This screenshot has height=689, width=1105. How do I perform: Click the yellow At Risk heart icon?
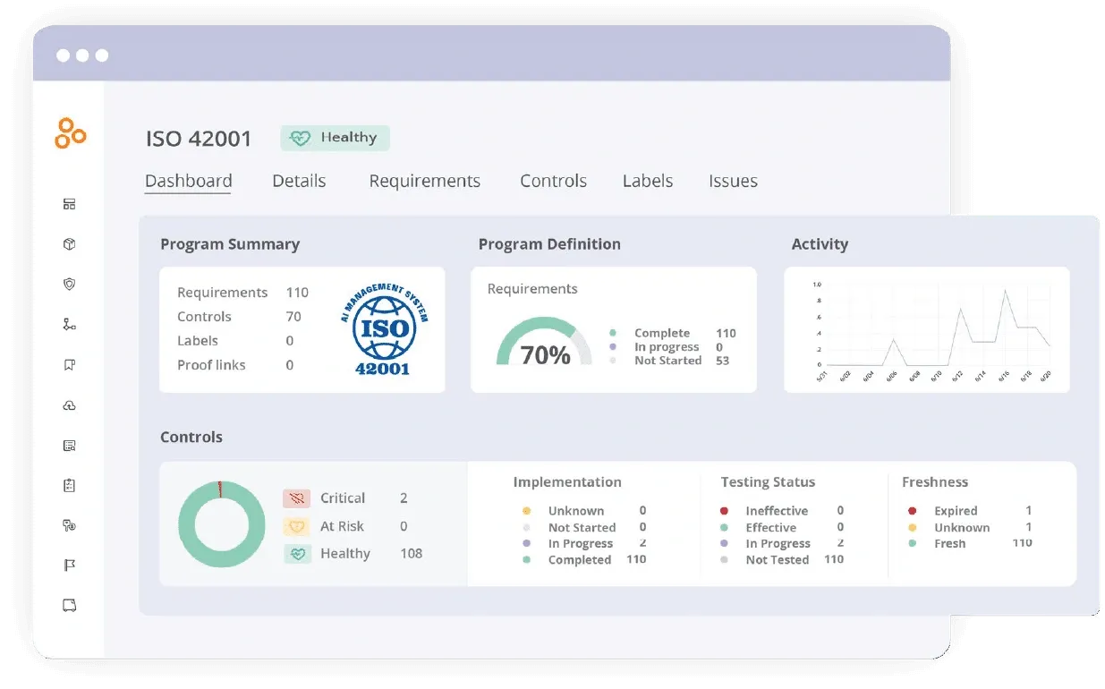click(296, 526)
